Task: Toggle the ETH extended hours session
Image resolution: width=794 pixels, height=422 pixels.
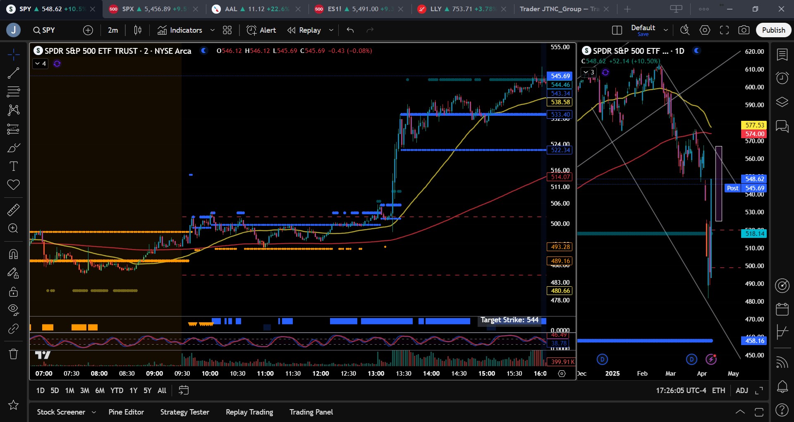Action: click(x=719, y=391)
